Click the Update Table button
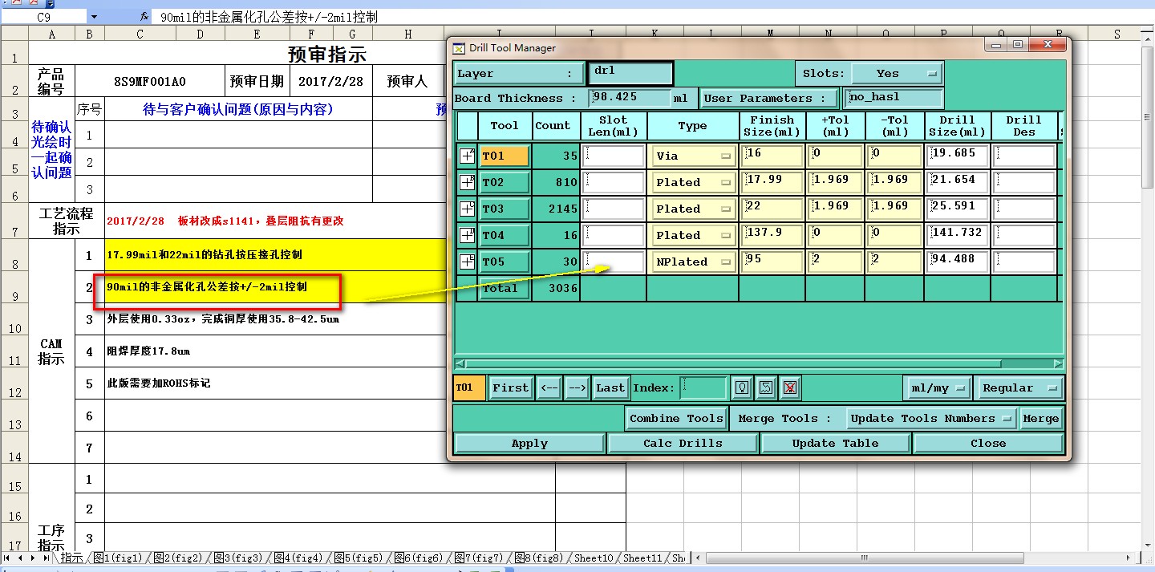 coord(835,443)
